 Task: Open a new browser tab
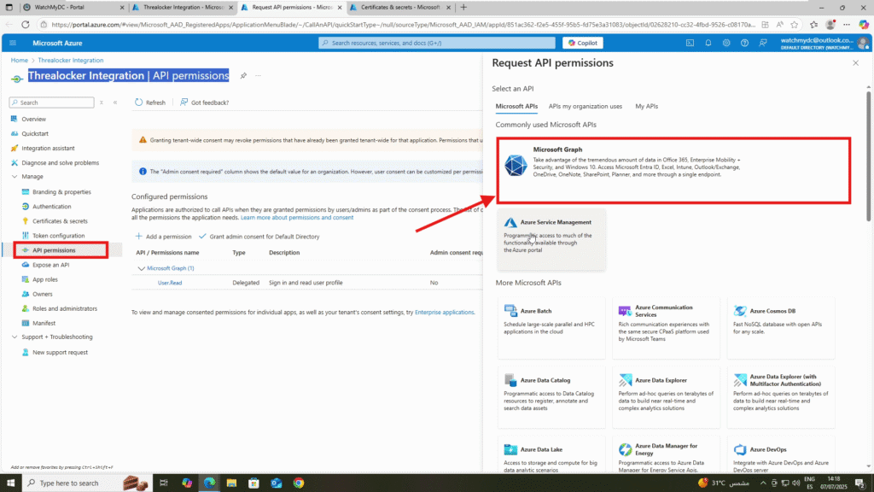pos(463,7)
